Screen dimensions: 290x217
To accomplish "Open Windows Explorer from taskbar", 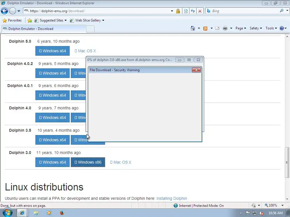I will pyautogui.click(x=36, y=213).
